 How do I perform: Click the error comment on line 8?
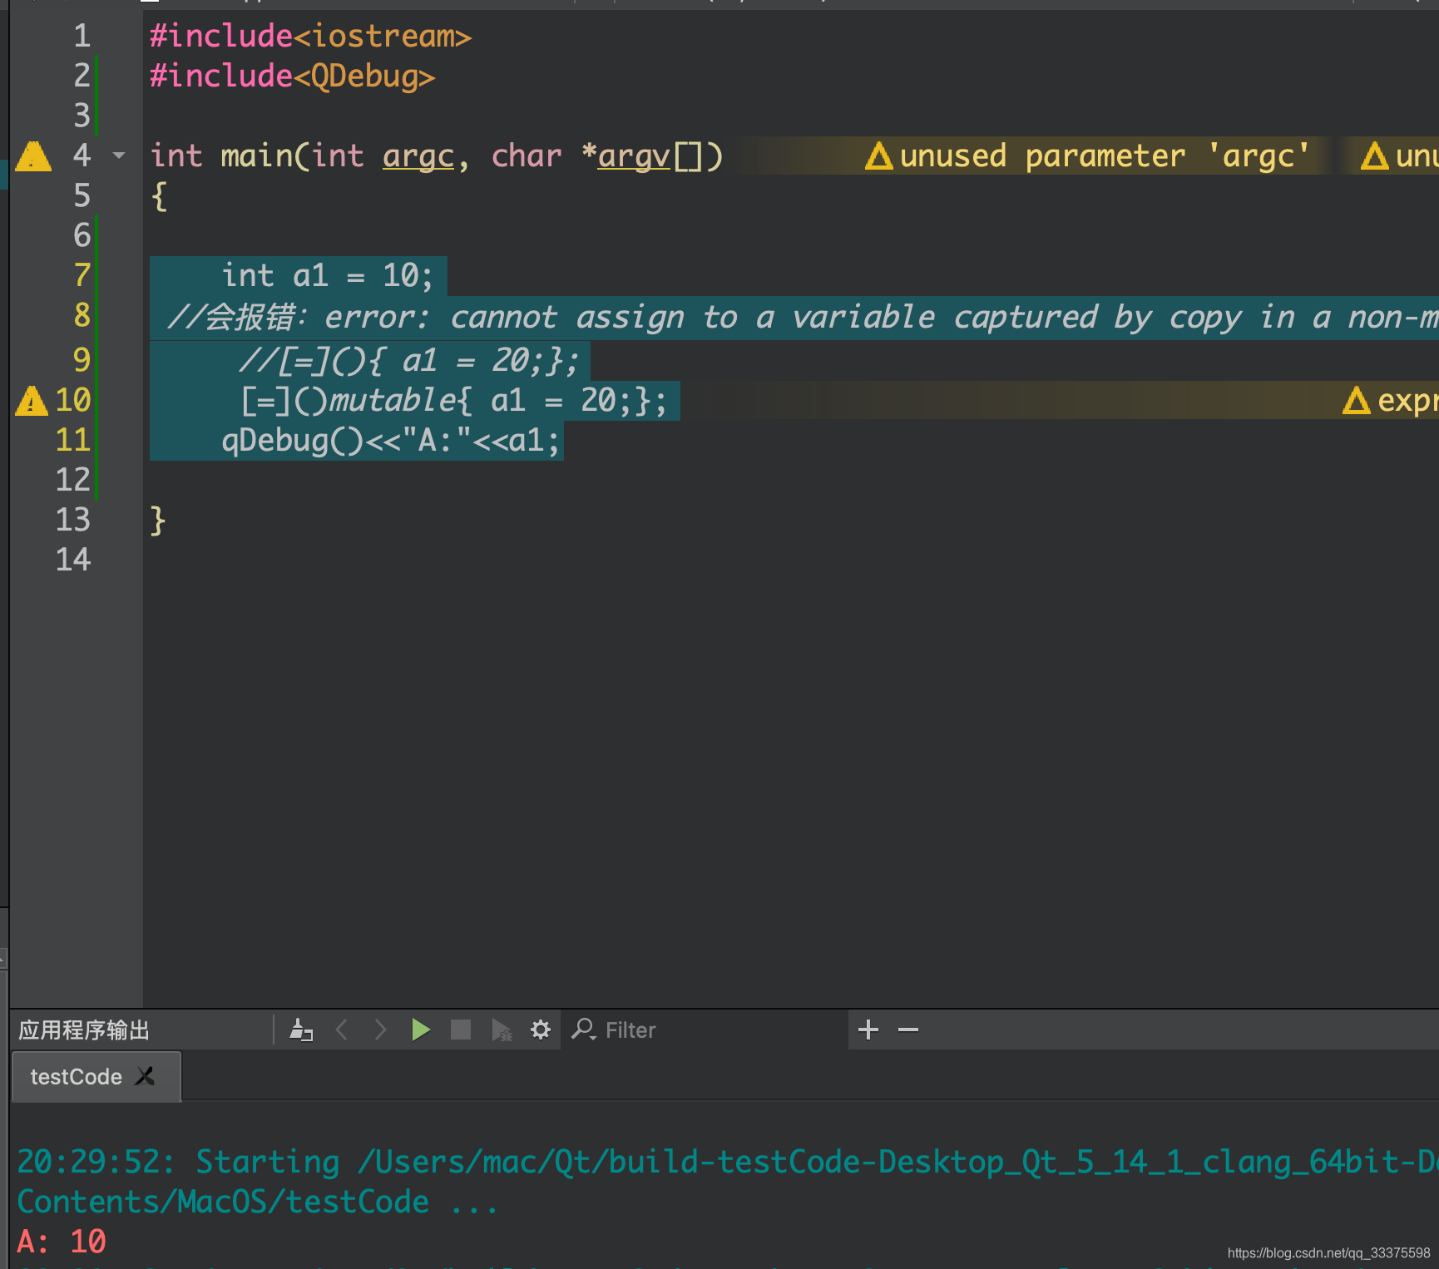[x=803, y=318]
